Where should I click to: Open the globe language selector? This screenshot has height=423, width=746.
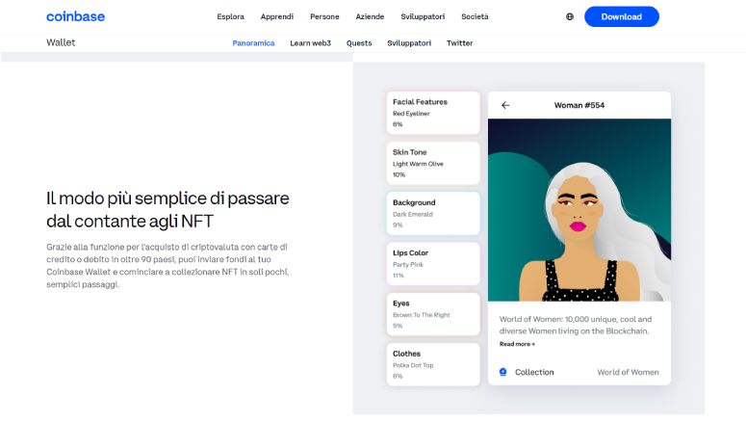pyautogui.click(x=570, y=16)
